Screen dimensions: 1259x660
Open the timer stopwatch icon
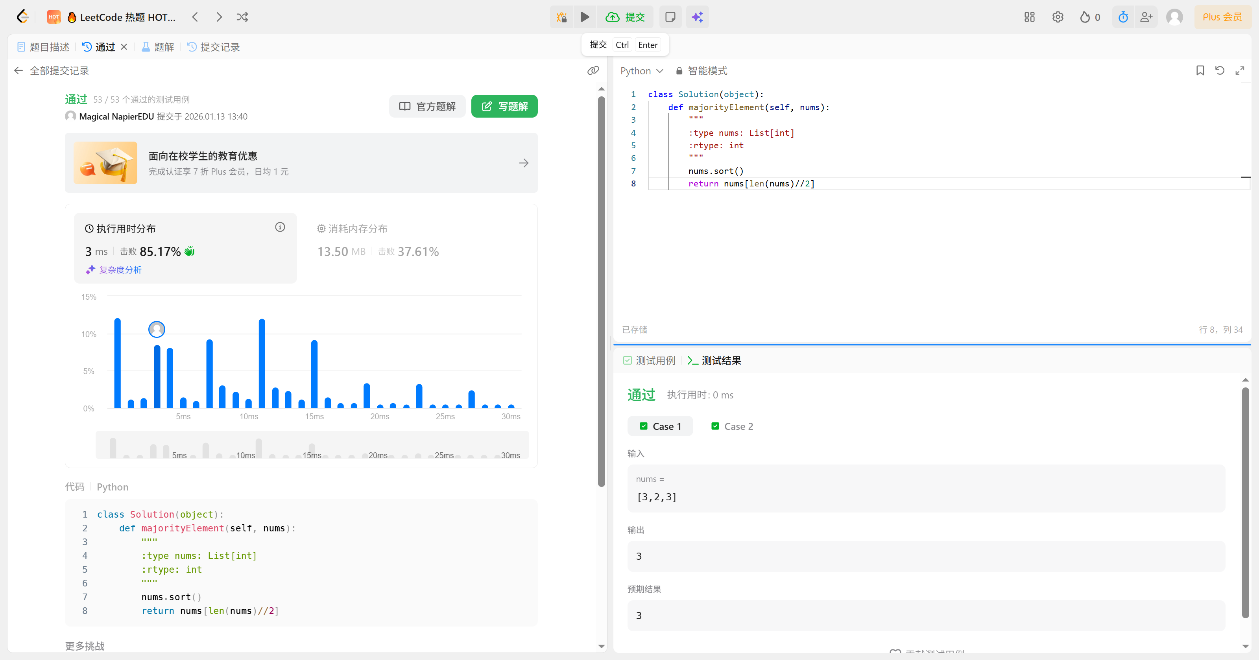point(1122,17)
